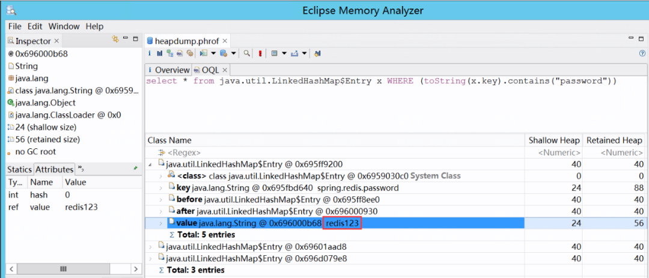649x278 pixels.
Task: Click the <Regex> filter field
Action: [x=335, y=153]
